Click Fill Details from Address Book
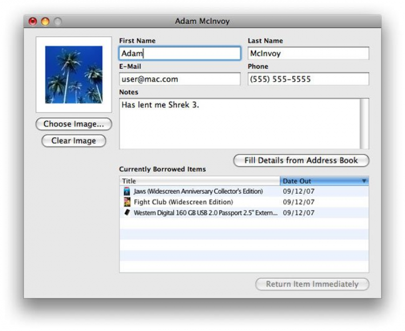Screen dimensions: 405x331 301,161
